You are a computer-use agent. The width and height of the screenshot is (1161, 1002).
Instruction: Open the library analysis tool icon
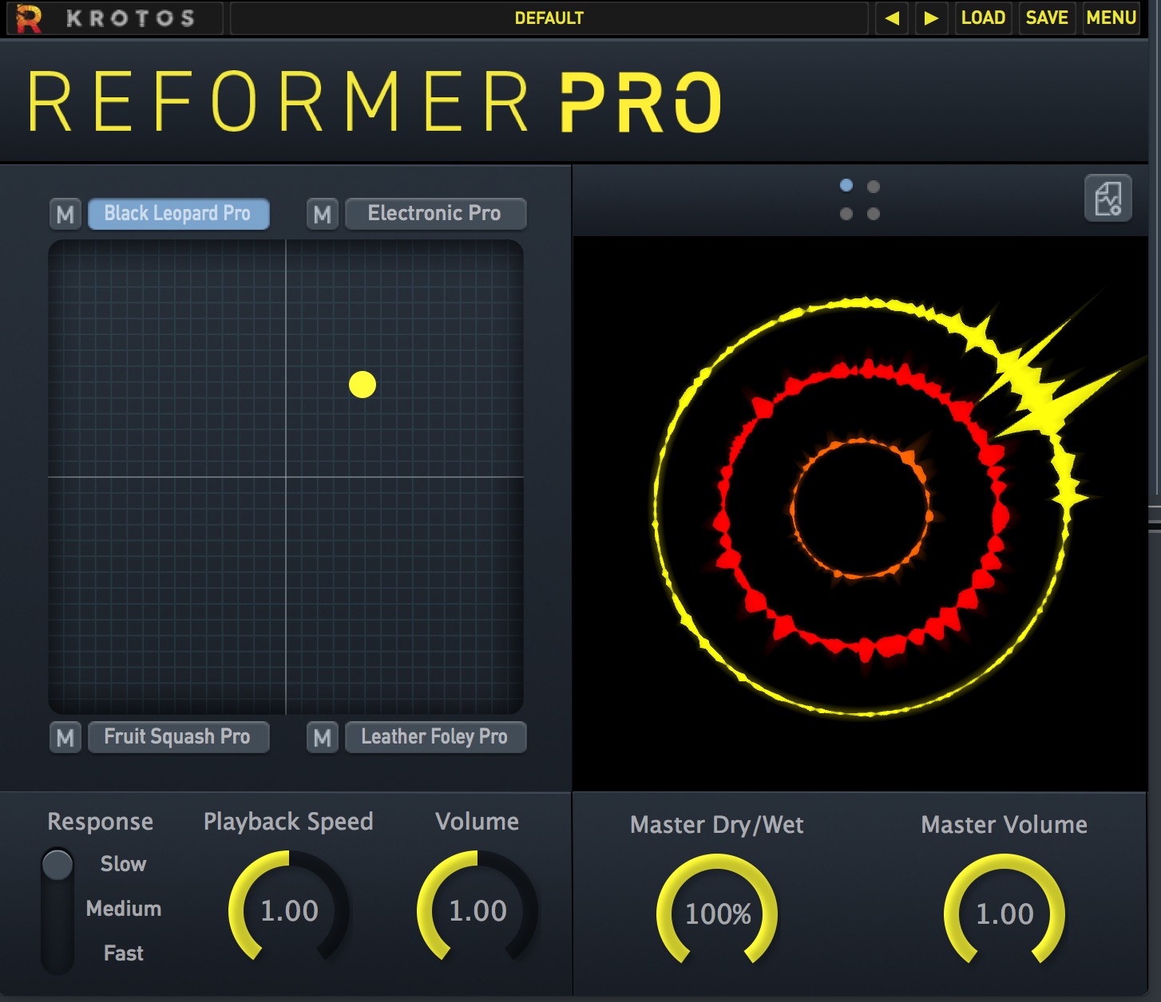pos(1108,198)
